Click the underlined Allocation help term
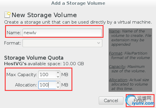 [118, 80]
